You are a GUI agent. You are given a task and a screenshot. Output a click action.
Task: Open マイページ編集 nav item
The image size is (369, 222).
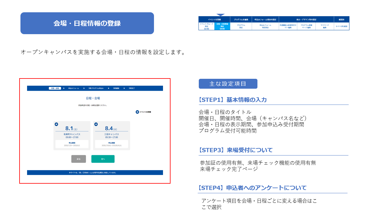(325, 26)
